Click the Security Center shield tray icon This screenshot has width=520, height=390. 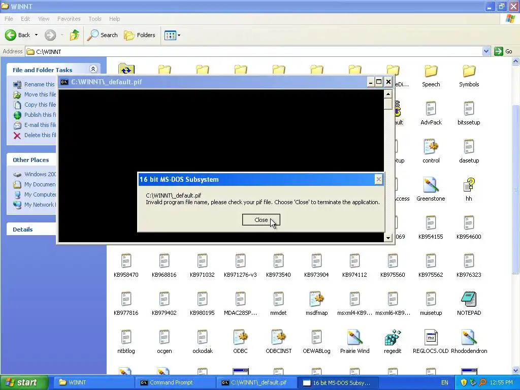pos(464,382)
